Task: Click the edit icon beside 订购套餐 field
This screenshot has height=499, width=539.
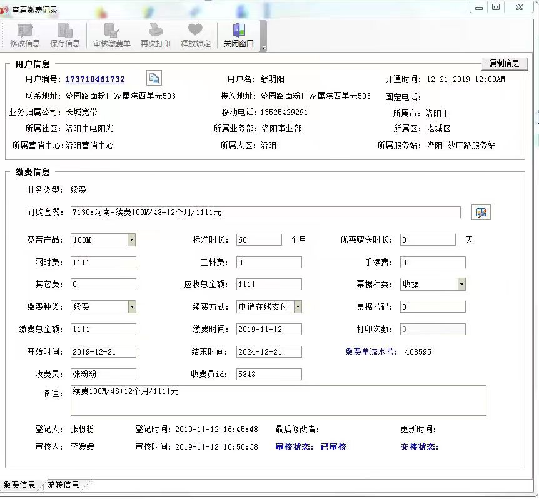Action: coord(481,213)
